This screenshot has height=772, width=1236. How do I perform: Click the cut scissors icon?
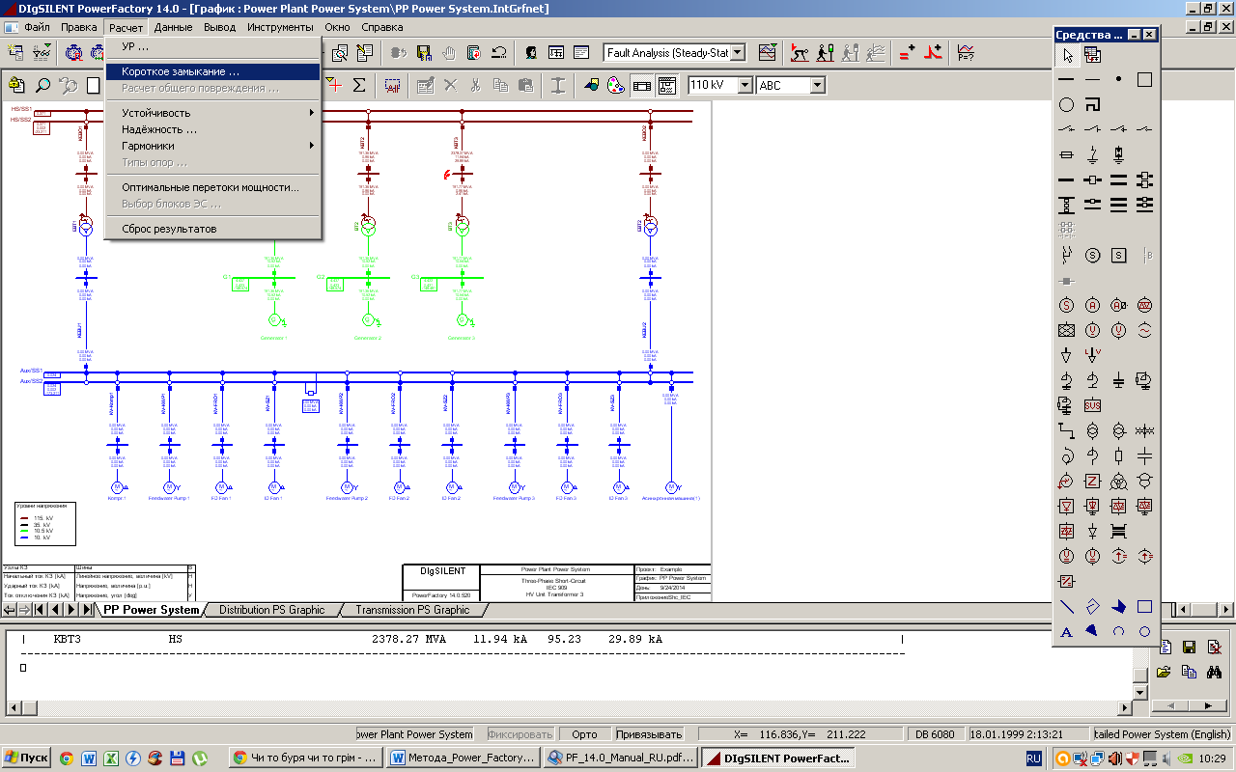coord(475,85)
